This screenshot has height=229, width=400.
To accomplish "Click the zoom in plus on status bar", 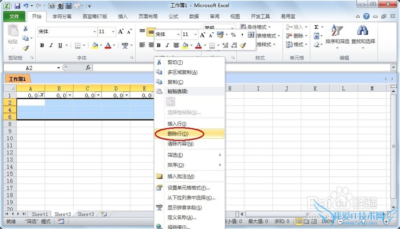I will 386,221.
